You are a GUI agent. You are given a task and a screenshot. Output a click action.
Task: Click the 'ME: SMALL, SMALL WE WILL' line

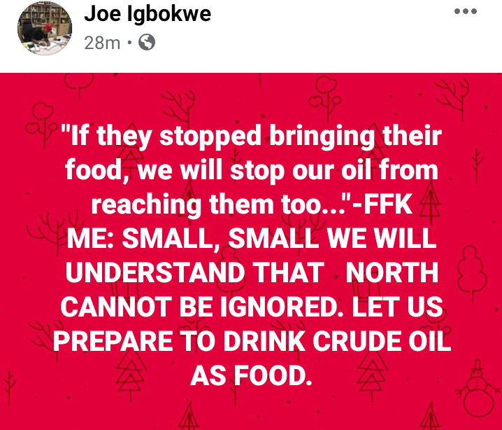tap(252, 239)
